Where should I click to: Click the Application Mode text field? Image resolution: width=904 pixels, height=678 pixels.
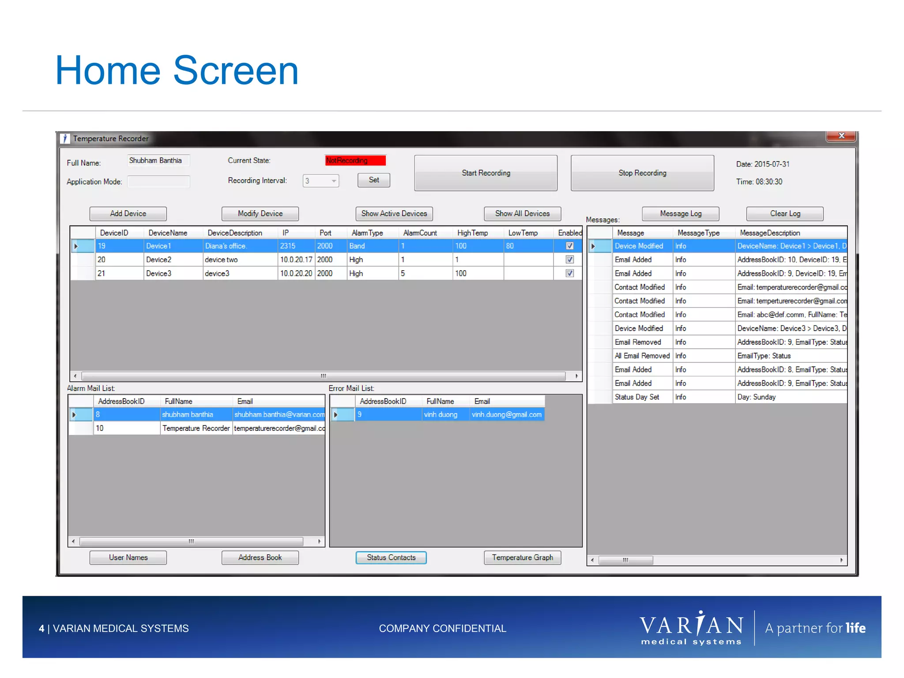[x=158, y=181]
